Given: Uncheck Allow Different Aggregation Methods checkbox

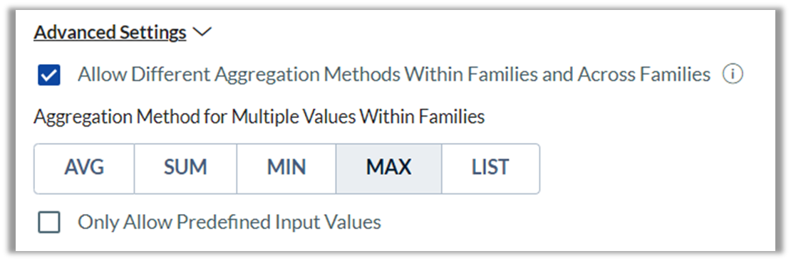Looking at the screenshot, I should pos(49,75).
